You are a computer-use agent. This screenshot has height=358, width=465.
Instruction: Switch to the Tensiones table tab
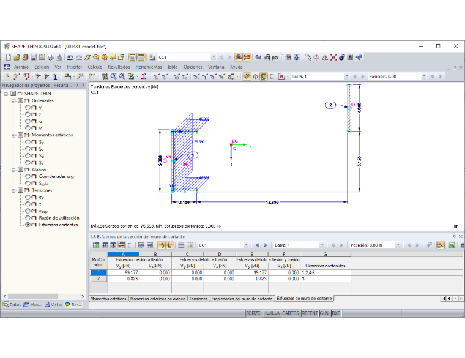click(x=198, y=299)
